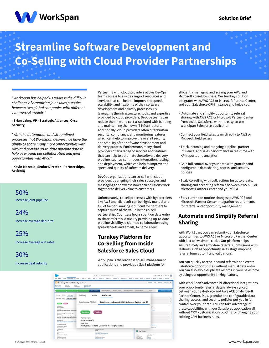Click the '25%' statistic
Viewport: 269px width, 348px height.
pyautogui.click(x=22, y=233)
